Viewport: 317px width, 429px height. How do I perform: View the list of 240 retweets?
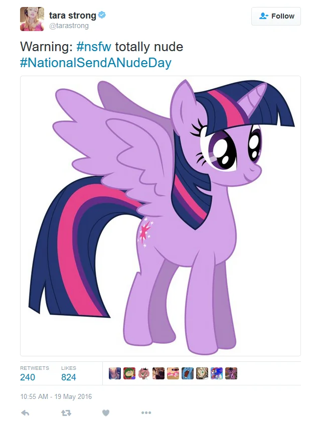[35, 373]
